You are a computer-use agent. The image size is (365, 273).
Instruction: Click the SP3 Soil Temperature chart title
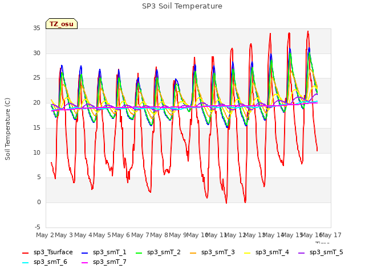tap(182, 6)
